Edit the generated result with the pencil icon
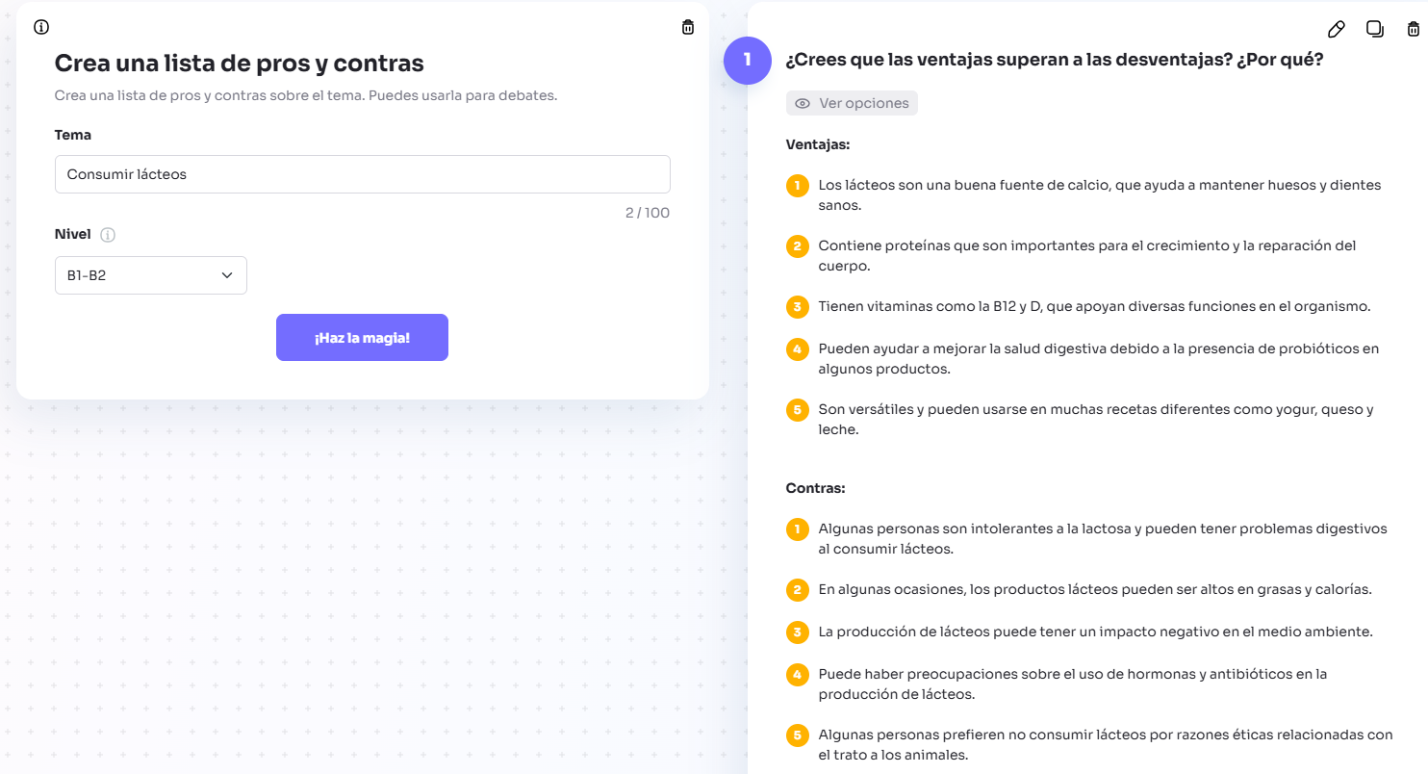 coord(1336,29)
